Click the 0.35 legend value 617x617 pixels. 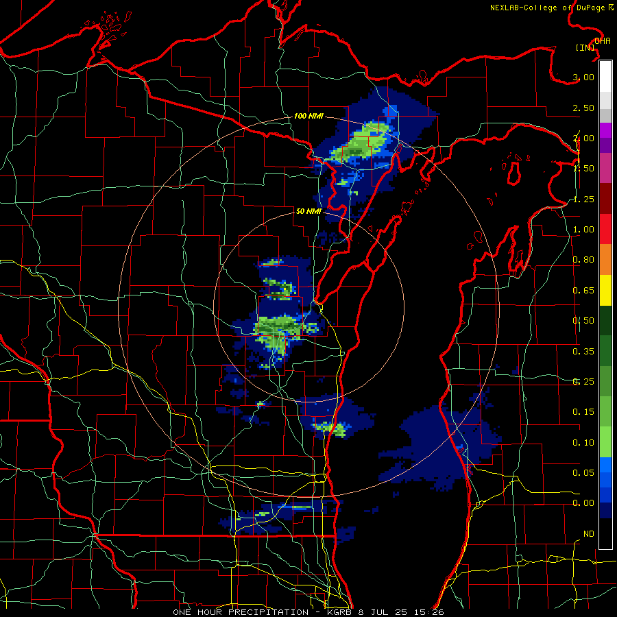(x=583, y=352)
